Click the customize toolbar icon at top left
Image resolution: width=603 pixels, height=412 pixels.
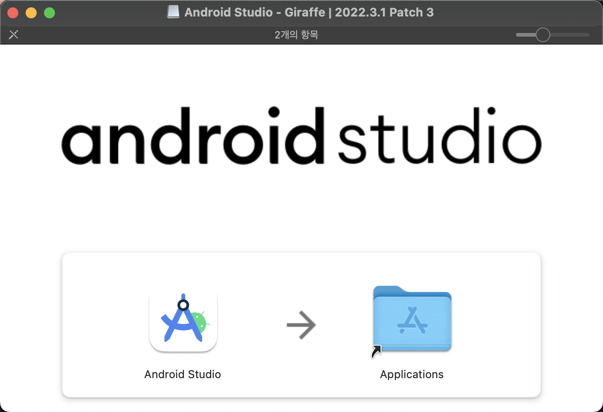click(x=14, y=34)
